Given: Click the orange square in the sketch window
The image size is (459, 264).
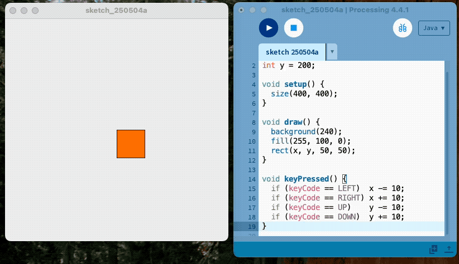Looking at the screenshot, I should point(131,144).
